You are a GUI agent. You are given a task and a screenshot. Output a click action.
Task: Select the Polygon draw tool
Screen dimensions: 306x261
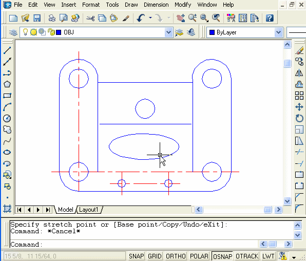click(7, 84)
